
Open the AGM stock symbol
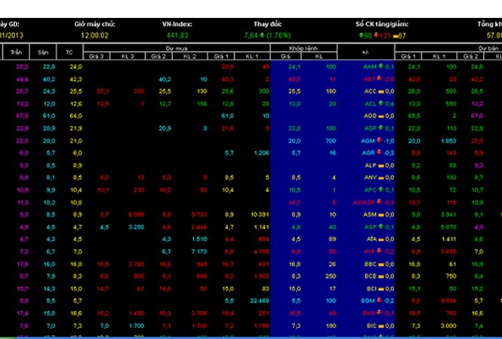click(x=368, y=141)
